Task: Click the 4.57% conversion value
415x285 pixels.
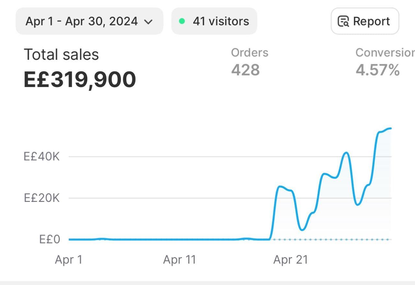Action: (x=377, y=70)
